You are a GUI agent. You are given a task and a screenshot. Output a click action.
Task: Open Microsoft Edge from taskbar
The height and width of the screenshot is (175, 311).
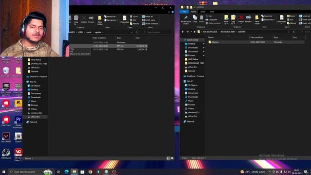(67, 172)
